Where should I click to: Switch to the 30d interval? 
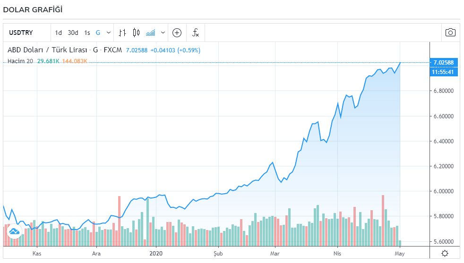[73, 33]
